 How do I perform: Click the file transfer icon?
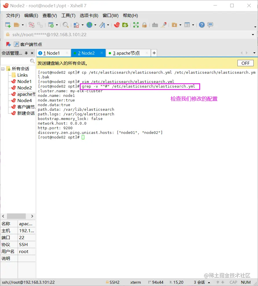click(x=76, y=25)
